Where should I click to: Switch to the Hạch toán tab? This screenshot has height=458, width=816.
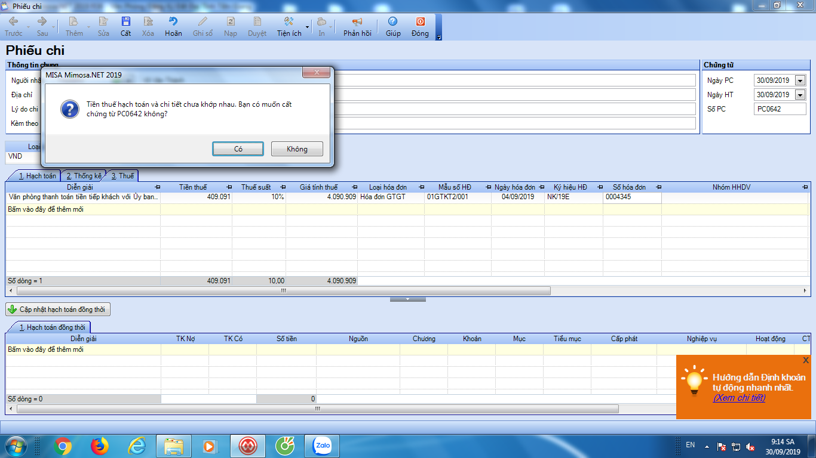click(x=37, y=176)
